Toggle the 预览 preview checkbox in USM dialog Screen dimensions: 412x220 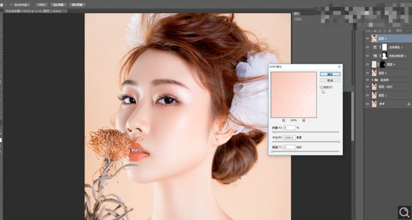pyautogui.click(x=321, y=87)
